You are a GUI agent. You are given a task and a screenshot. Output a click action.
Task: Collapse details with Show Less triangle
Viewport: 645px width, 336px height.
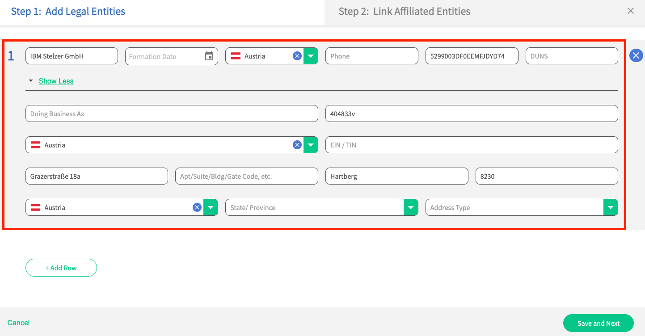tap(31, 81)
